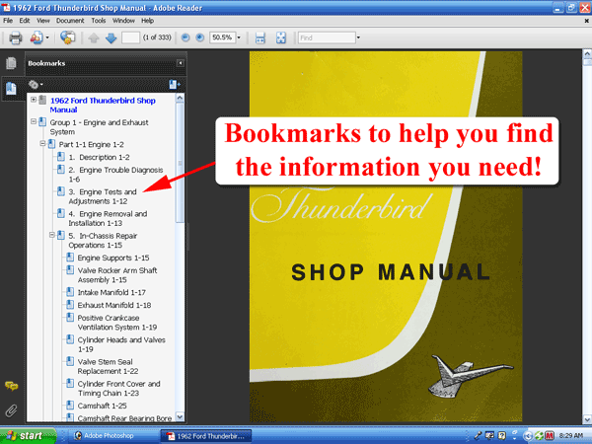Click the zoom out button
The height and width of the screenshot is (444, 592).
[x=185, y=37]
